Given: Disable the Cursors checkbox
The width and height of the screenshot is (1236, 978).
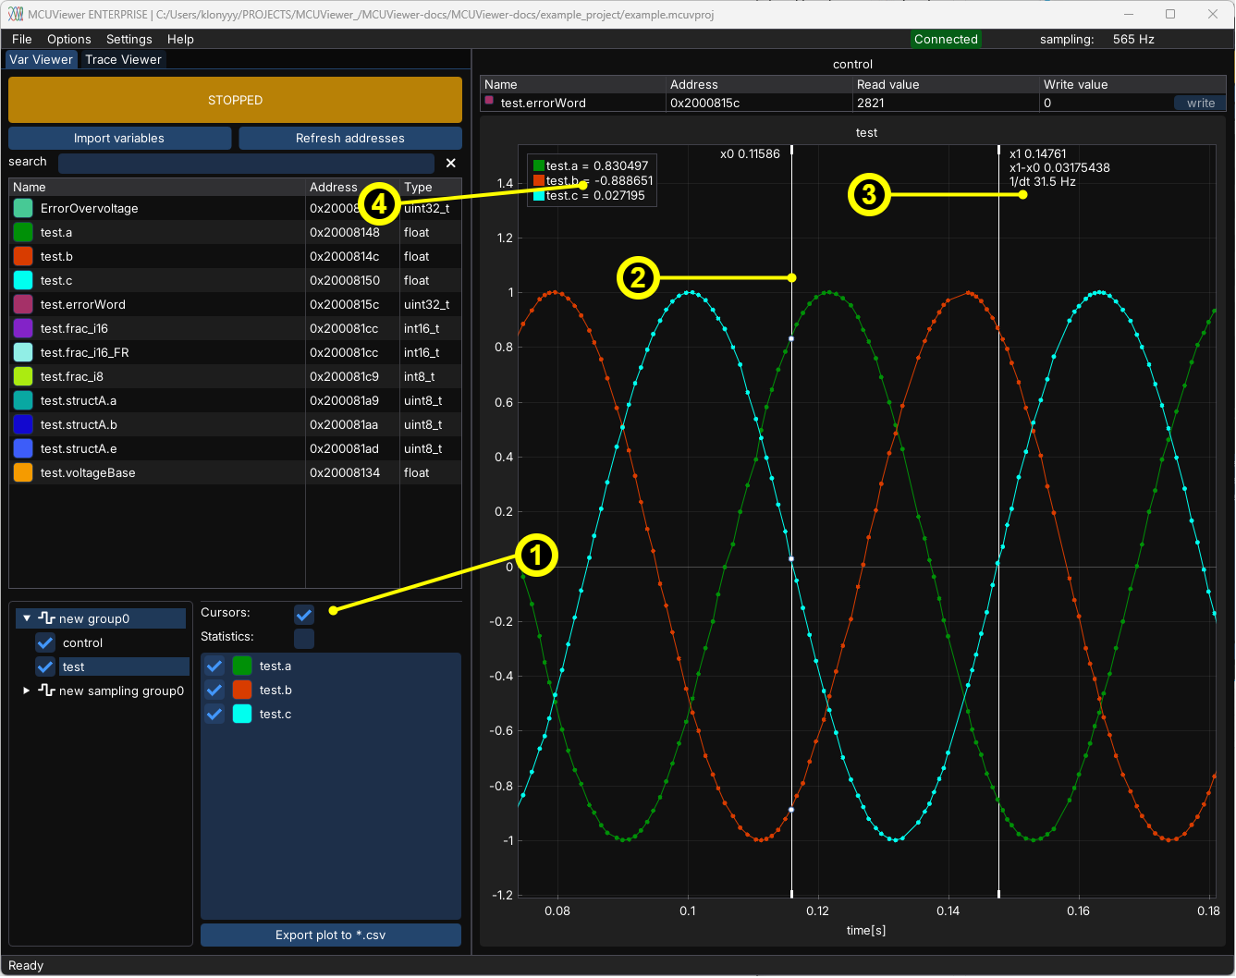Looking at the screenshot, I should 304,614.
